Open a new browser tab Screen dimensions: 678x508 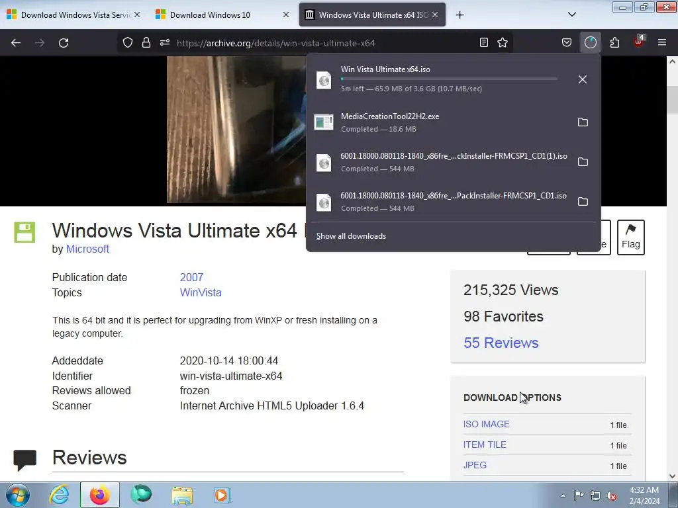point(460,15)
